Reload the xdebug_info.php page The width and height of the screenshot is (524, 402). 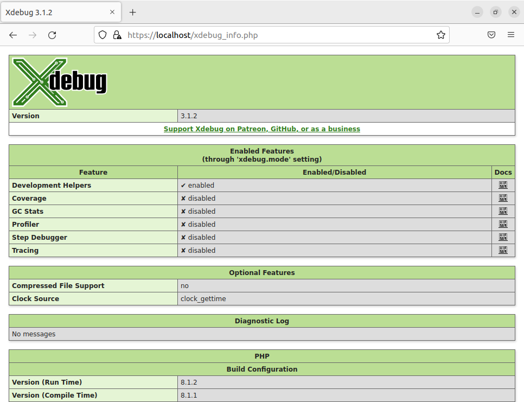point(52,35)
